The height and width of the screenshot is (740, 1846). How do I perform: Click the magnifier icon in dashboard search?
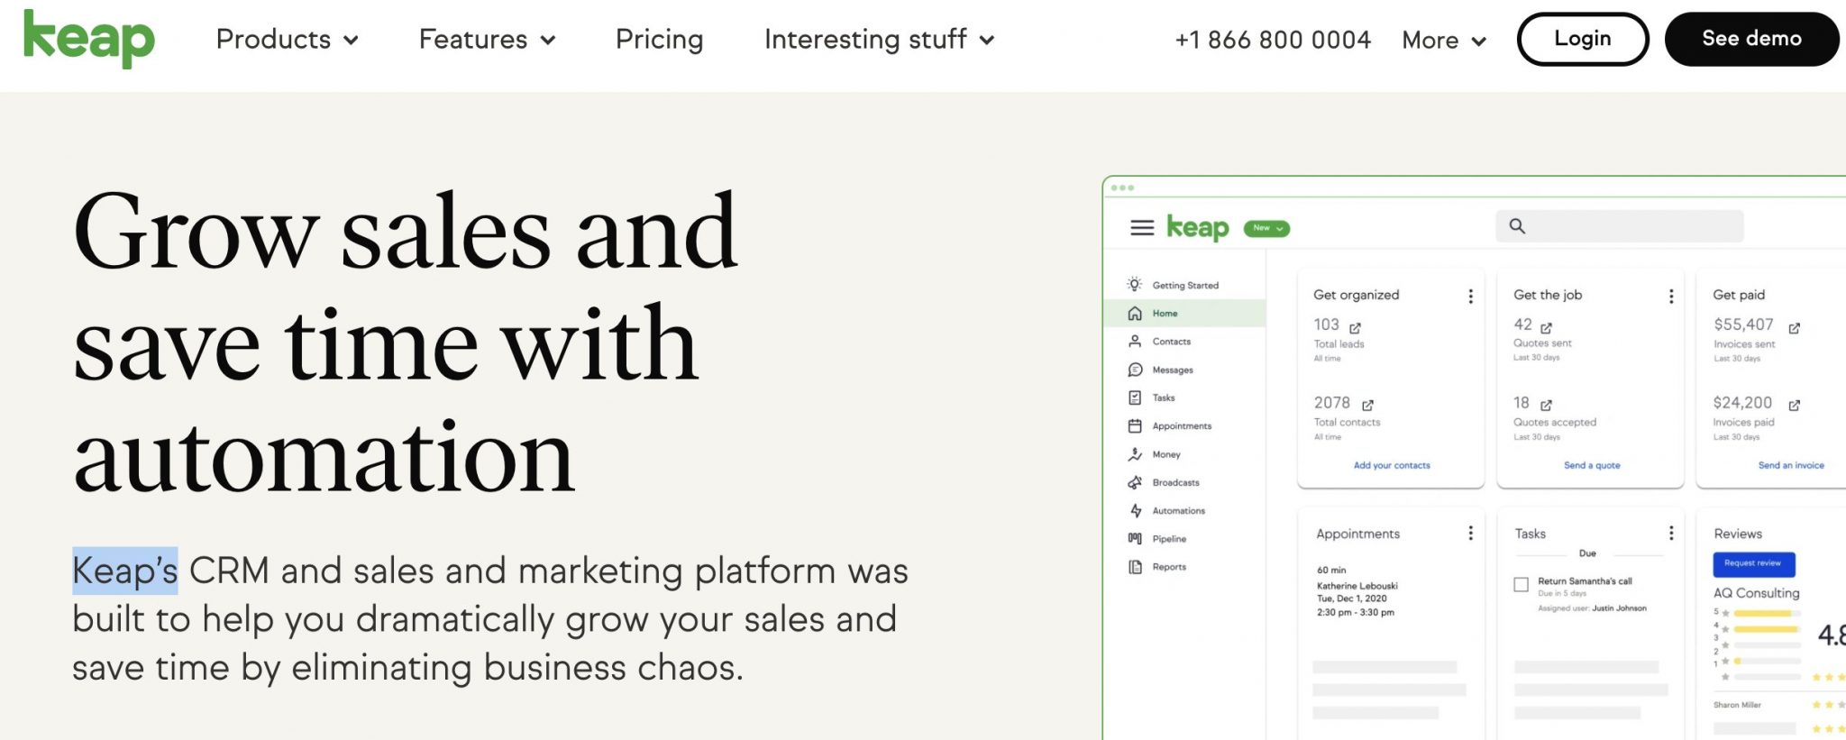(1517, 226)
